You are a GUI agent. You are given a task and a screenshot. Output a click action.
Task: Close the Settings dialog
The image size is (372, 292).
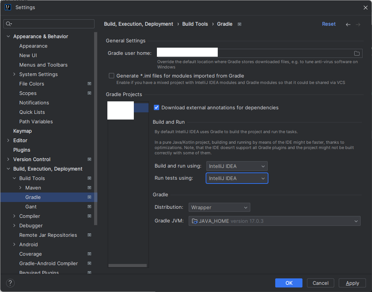tap(365, 8)
